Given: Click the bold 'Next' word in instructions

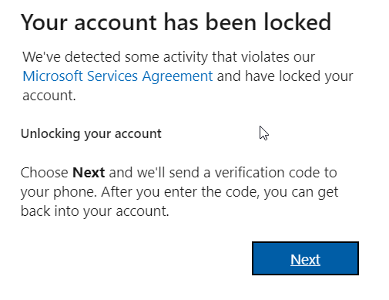Looking at the screenshot, I should click(89, 173).
